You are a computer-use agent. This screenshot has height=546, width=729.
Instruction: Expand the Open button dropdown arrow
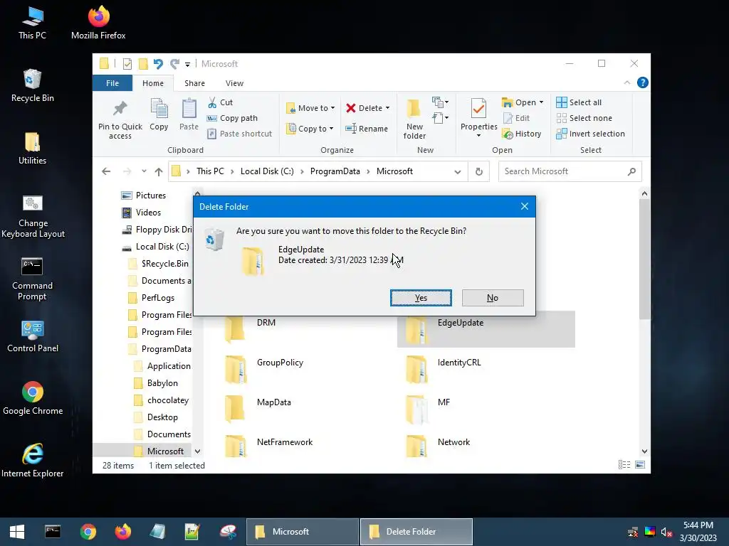[x=541, y=102]
